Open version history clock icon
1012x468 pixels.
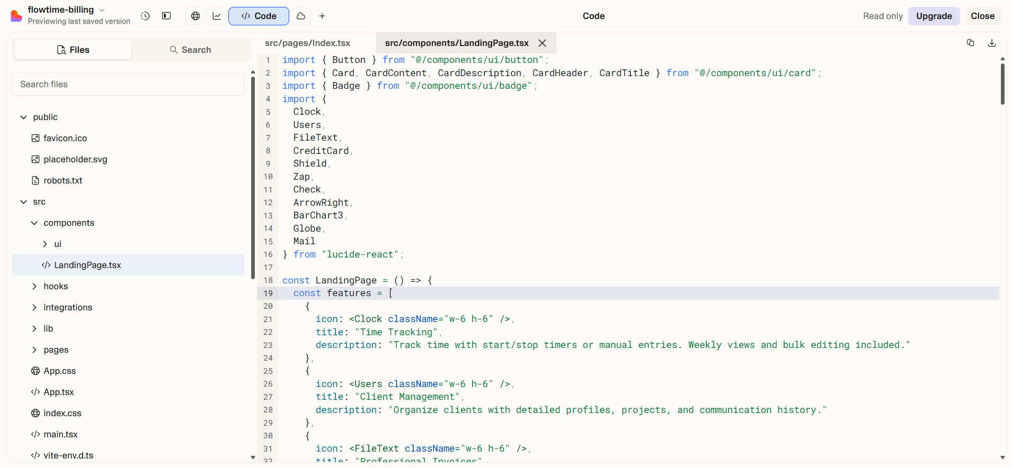point(145,16)
